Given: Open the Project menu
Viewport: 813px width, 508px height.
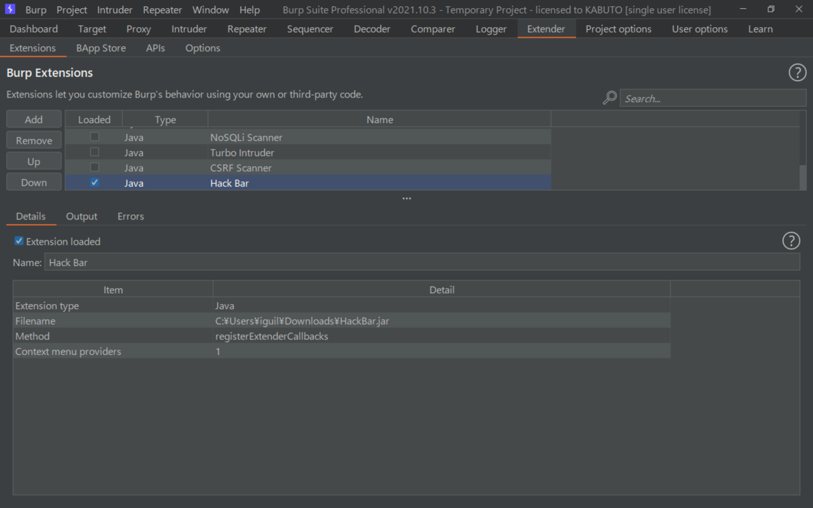Looking at the screenshot, I should point(72,10).
